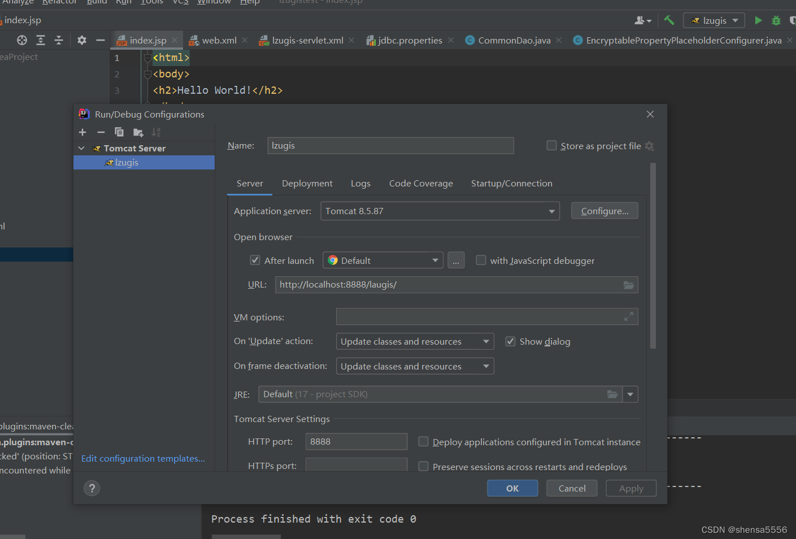The width and height of the screenshot is (796, 539).
Task: Toggle Show dialog checkbox
Action: click(510, 341)
